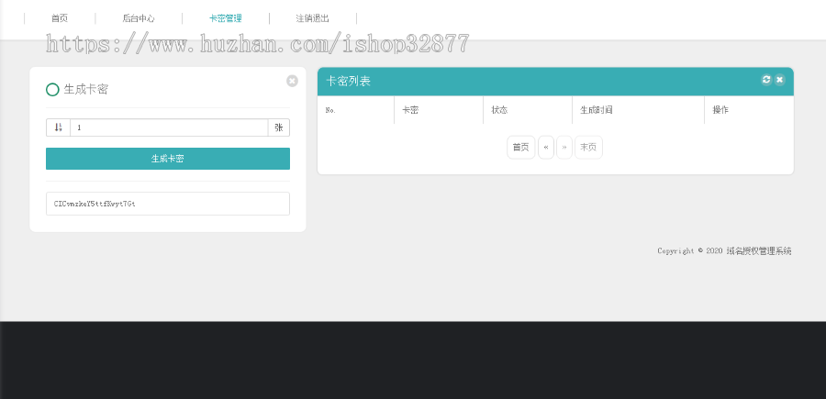This screenshot has width=826, height=399.
Task: Select the generated key text field
Action: 168,204
